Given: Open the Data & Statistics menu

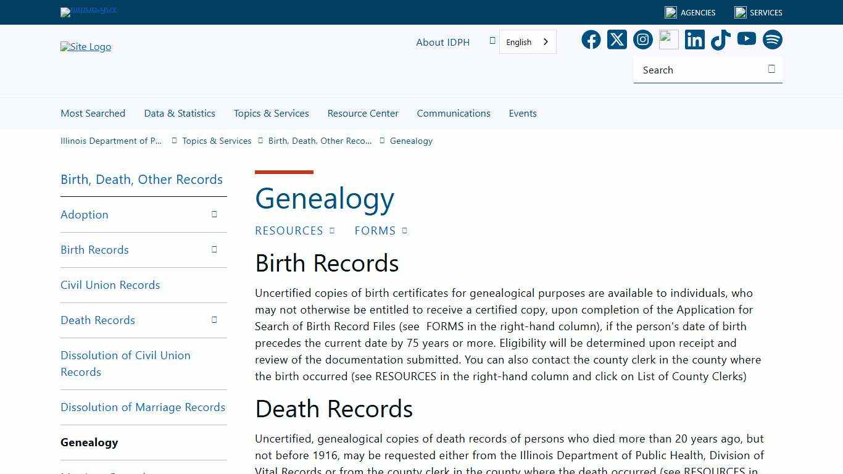Looking at the screenshot, I should point(179,113).
